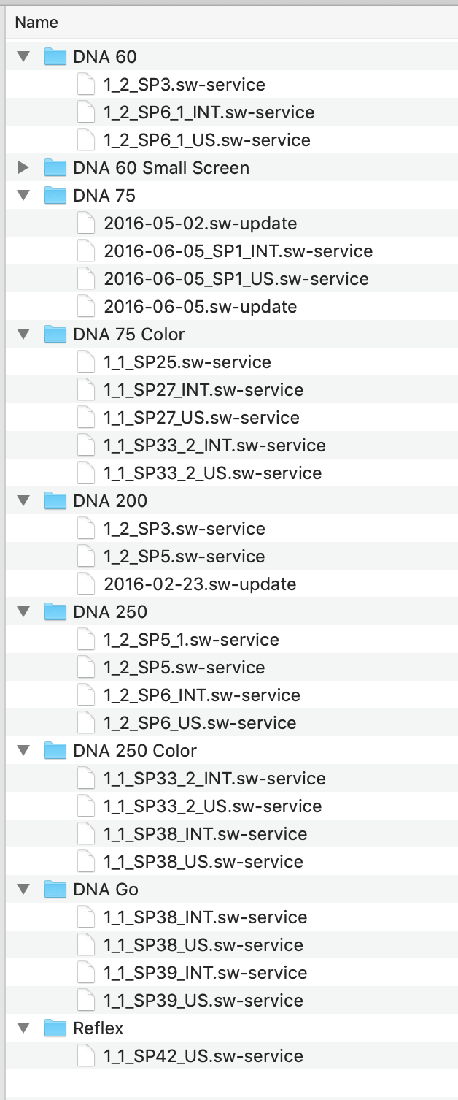Collapse the DNA 75 folder
The image size is (458, 1100).
24,196
